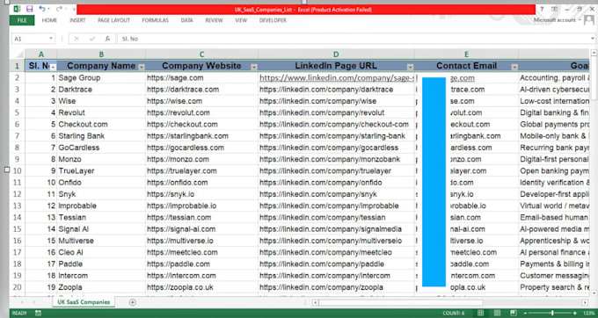
Task: Click the Microsoft account avatar icon
Action: tap(589, 20)
